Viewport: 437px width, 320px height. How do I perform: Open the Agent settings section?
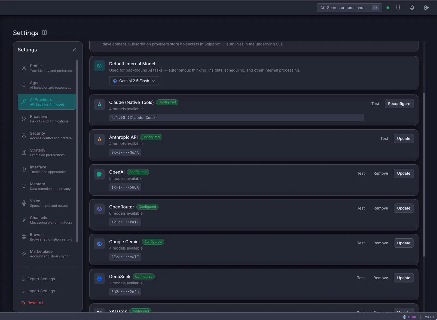[x=47, y=85]
